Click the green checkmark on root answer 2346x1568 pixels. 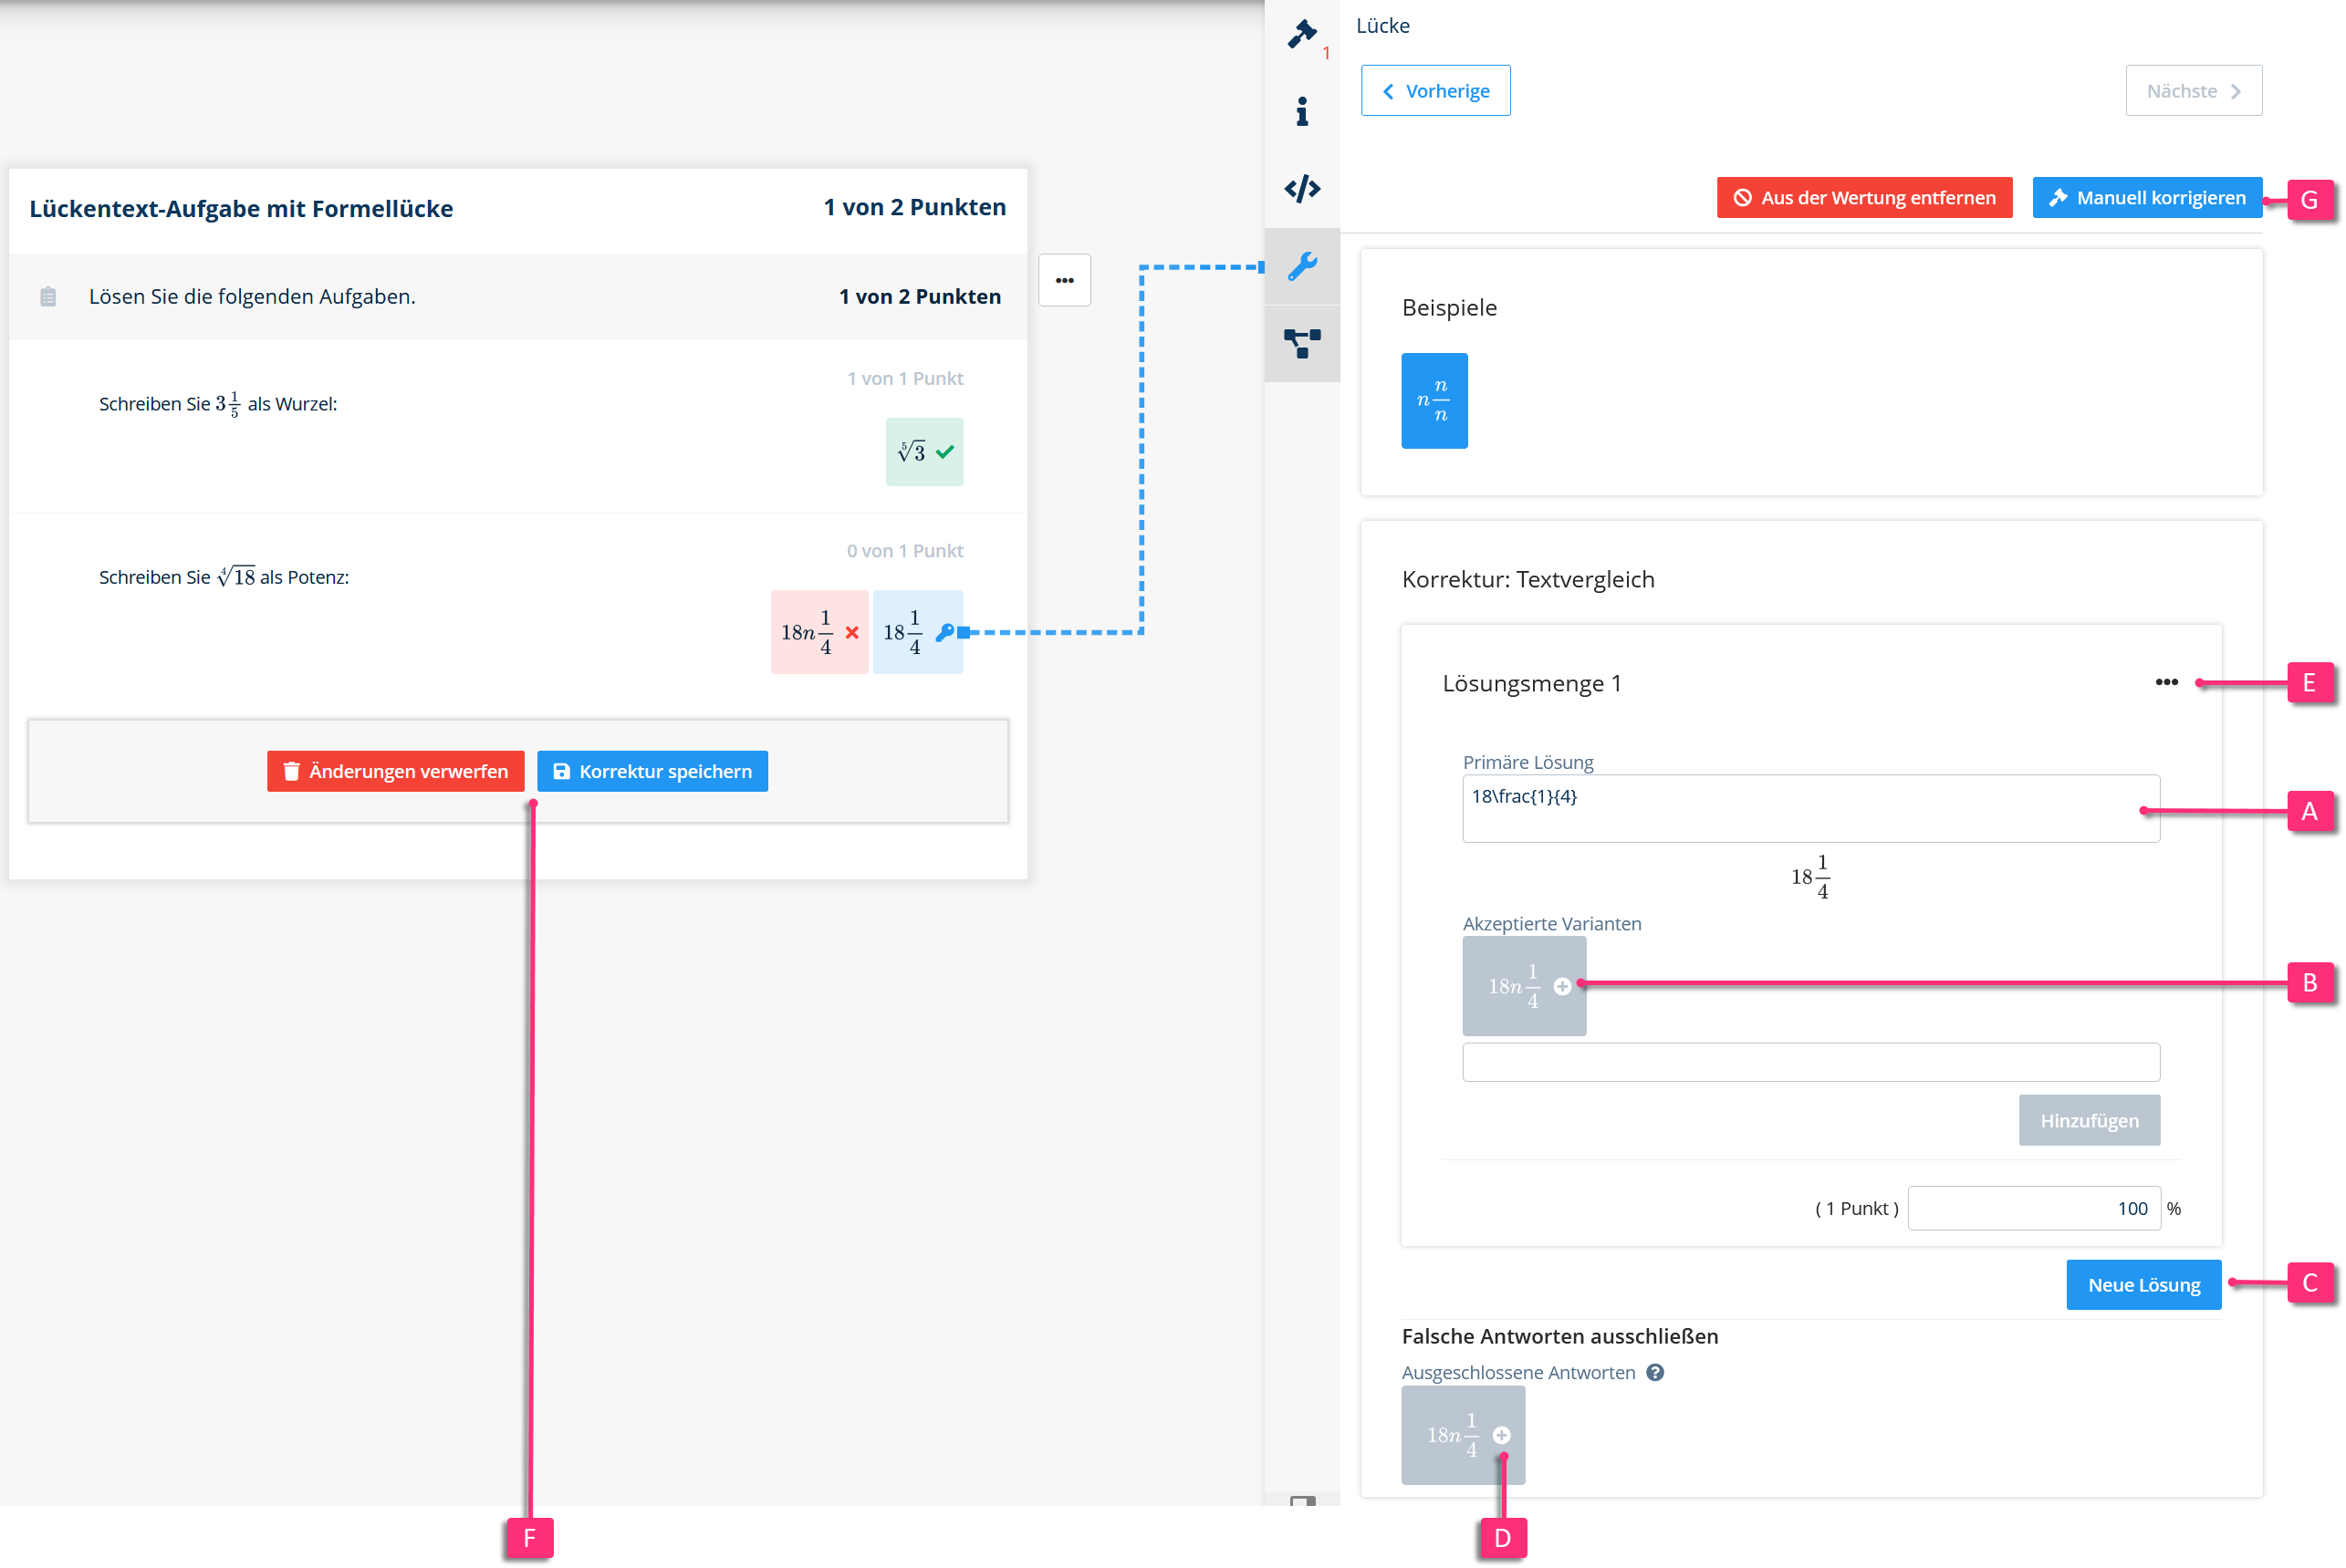(x=944, y=452)
